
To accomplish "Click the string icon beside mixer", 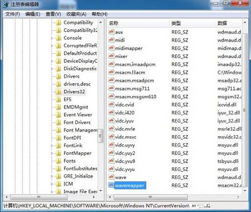I will click(111, 56).
